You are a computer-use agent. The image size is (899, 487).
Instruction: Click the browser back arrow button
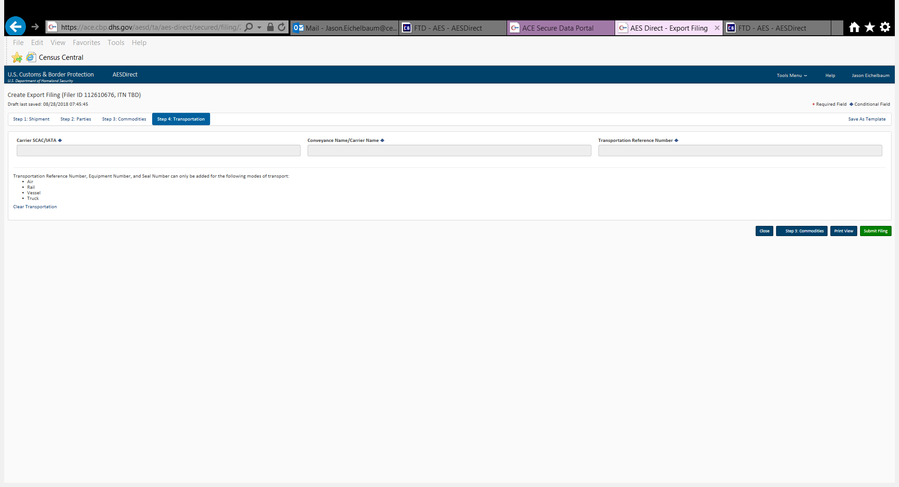click(15, 27)
